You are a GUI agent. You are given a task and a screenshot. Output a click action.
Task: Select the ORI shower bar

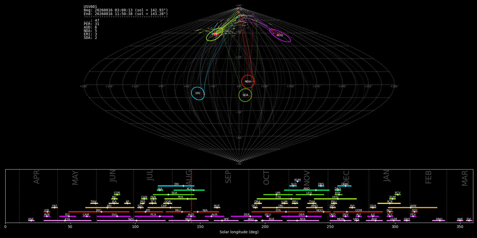click(280, 208)
